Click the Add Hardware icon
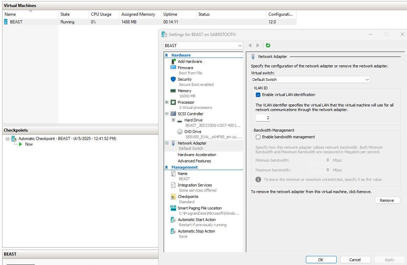407x265 pixels. [x=173, y=61]
